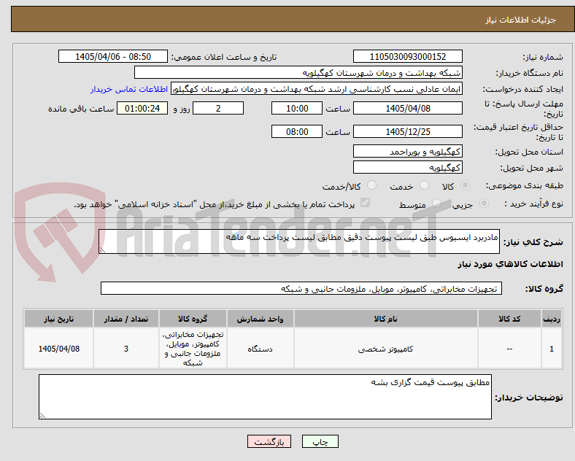Click the row number cell 1
The width and height of the screenshot is (575, 461).
[552, 349]
